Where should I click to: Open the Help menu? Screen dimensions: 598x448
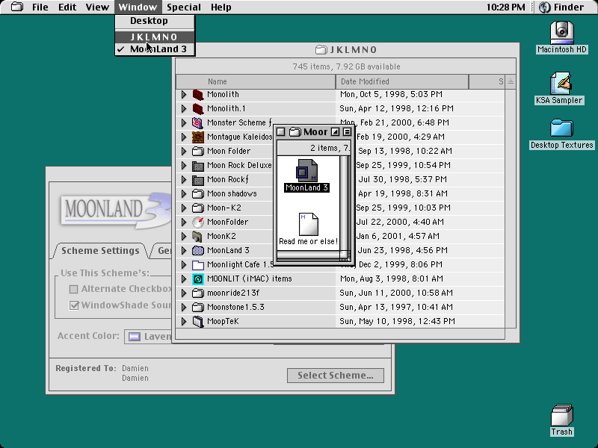(221, 7)
